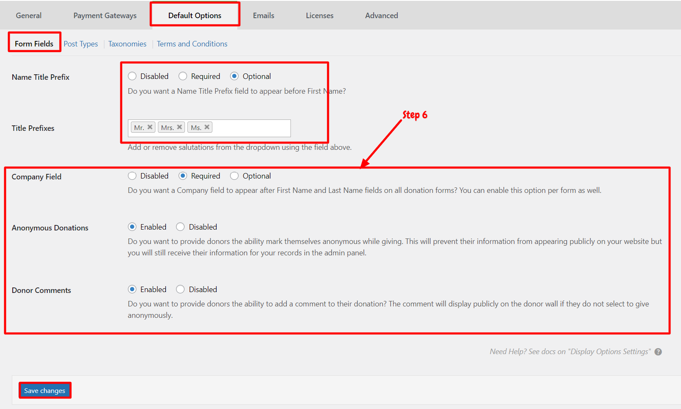681x409 pixels.
Task: Open the Advanced tab
Action: click(382, 16)
